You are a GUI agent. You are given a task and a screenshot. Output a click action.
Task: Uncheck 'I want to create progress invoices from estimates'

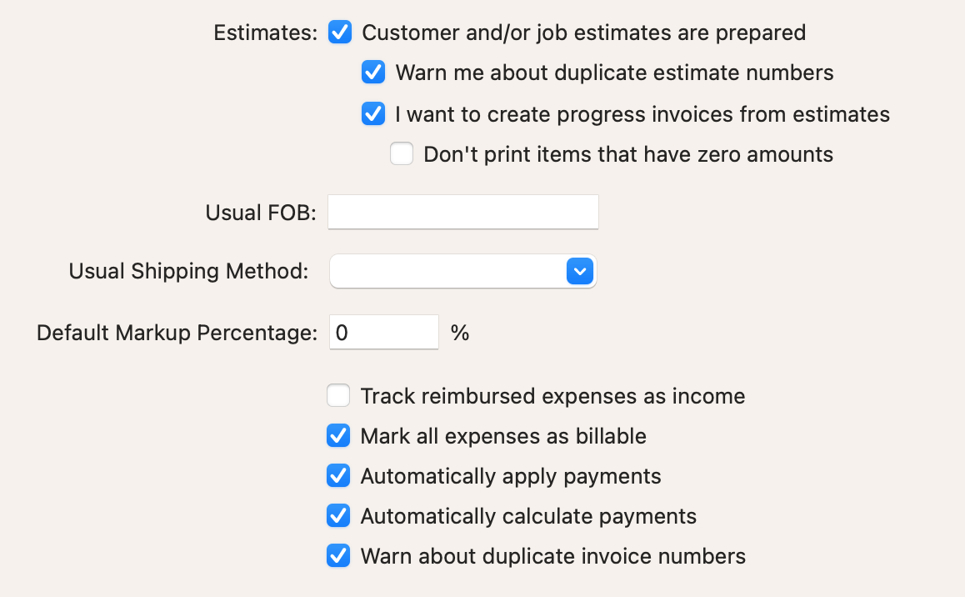point(373,113)
